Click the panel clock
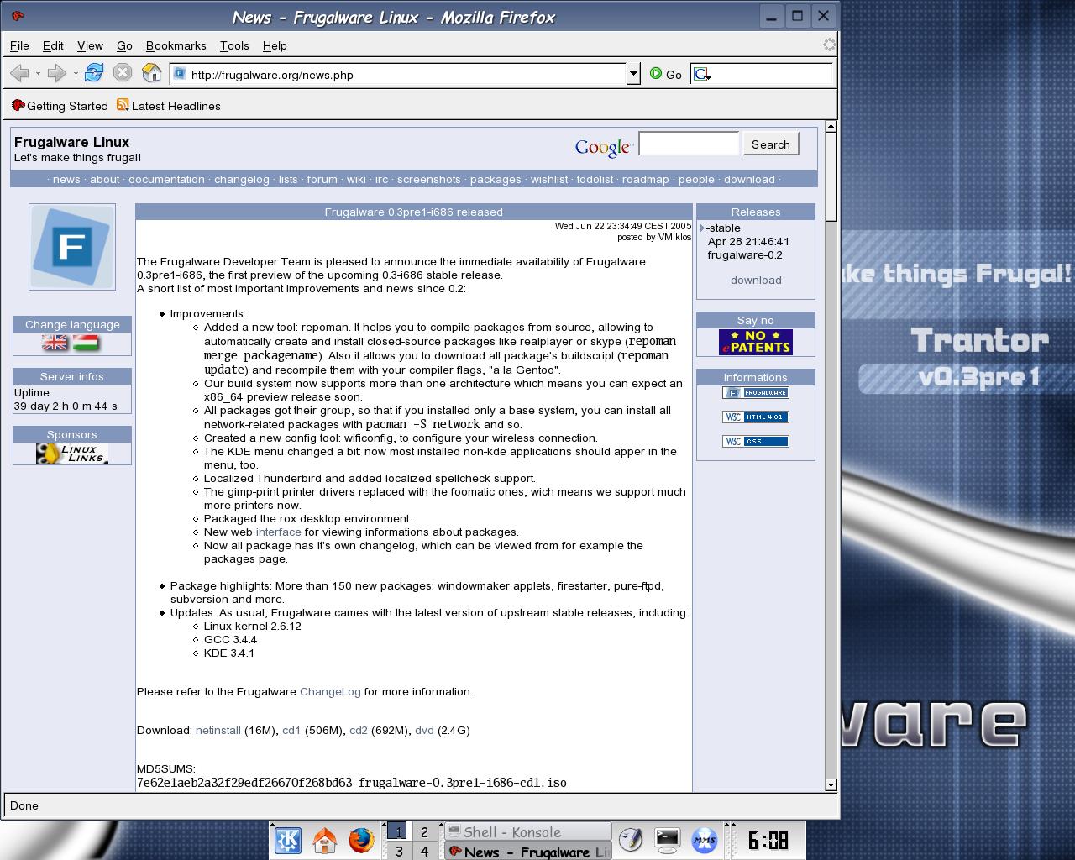Viewport: 1075px width, 860px height. pos(768,840)
